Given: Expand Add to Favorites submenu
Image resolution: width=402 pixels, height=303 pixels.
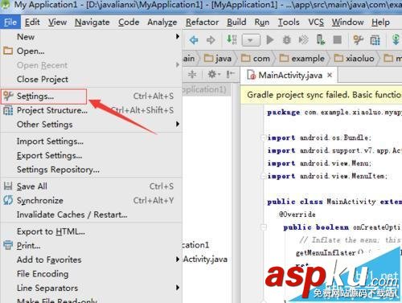Looking at the screenshot, I should pyautogui.click(x=91, y=260).
